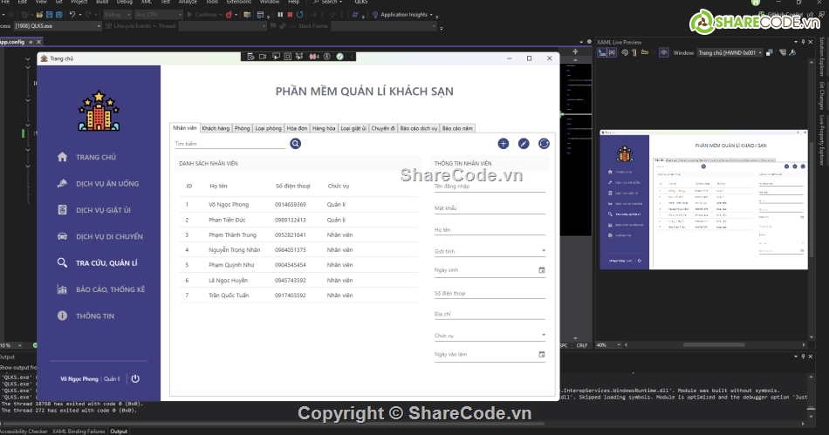The width and height of the screenshot is (829, 435).
Task: Click the red Stop Debugging button
Action: 290,15
